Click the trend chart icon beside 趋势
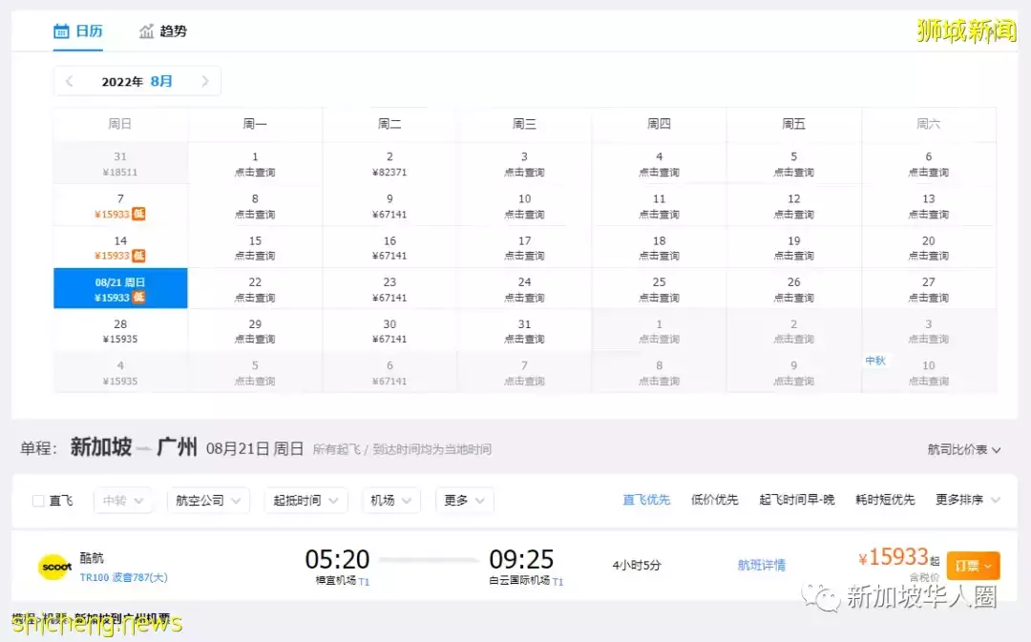Screen dimensions: 1031x642 145,31
